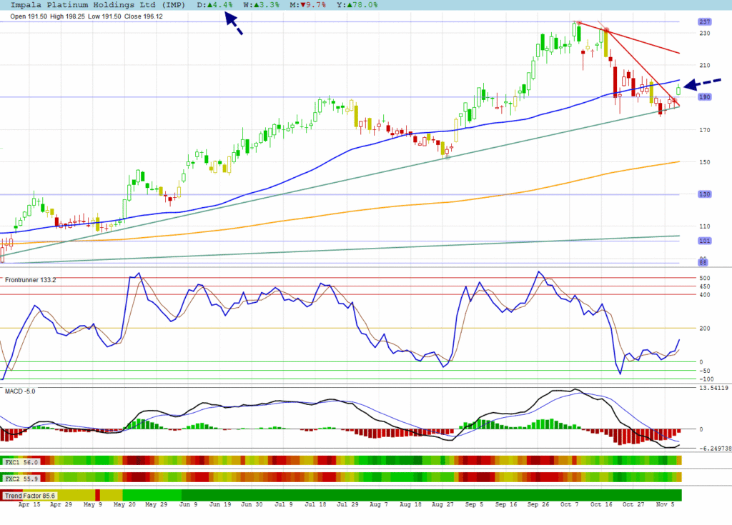Image resolution: width=732 pixels, height=525 pixels.
Task: Click the yearly change Y: 78.0% value
Action: click(359, 5)
